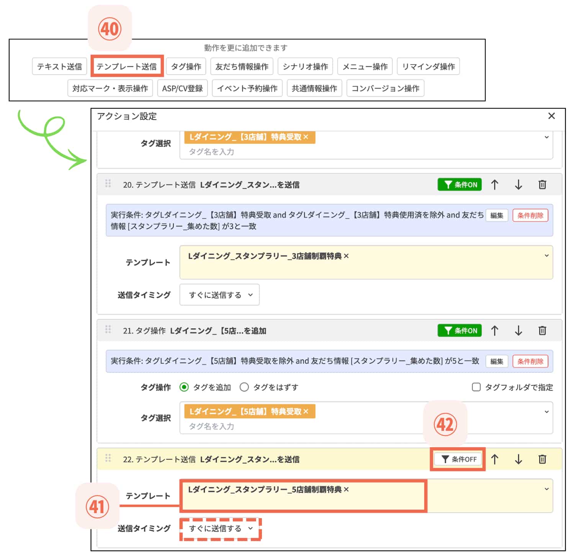Open the tag selection dropdown for action 21
This screenshot has width=572, height=556.
click(546, 412)
